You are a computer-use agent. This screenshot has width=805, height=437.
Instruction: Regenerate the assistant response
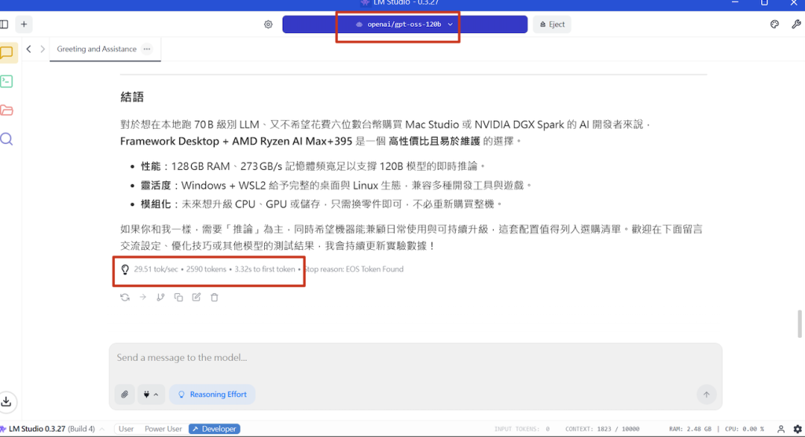125,297
